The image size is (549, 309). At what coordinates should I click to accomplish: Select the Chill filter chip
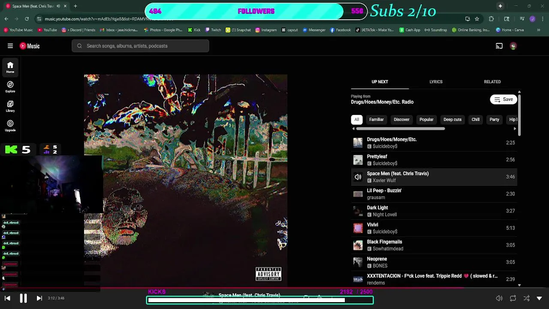click(476, 120)
